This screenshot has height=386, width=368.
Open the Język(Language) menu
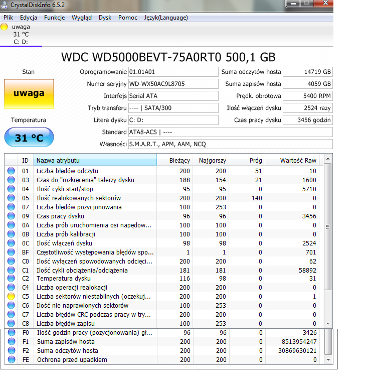click(x=166, y=18)
